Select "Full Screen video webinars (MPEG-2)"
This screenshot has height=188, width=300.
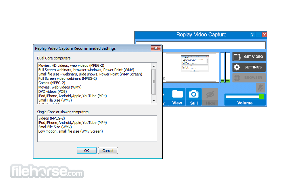[68, 78]
